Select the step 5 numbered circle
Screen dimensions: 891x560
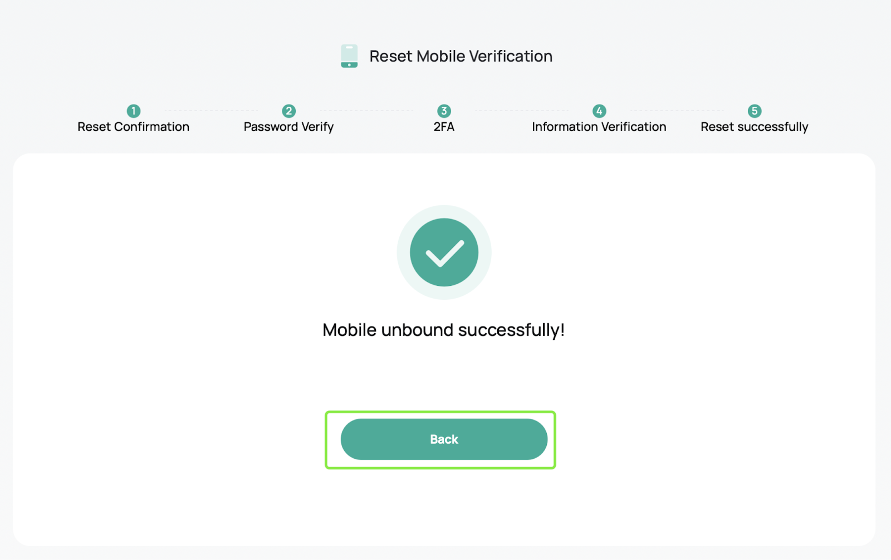pyautogui.click(x=755, y=111)
